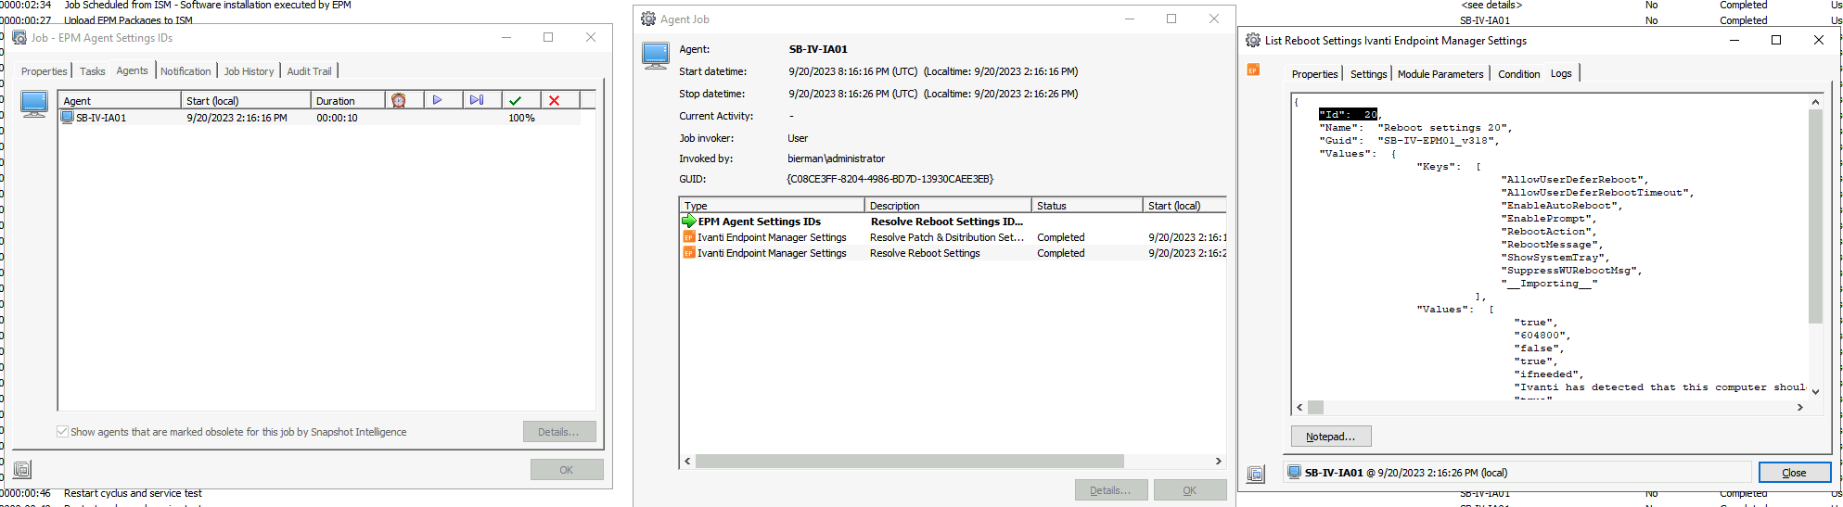Click the gear title icon of List Reboot Settings window

(1253, 41)
